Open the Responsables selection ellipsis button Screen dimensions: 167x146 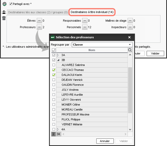point(85,21)
